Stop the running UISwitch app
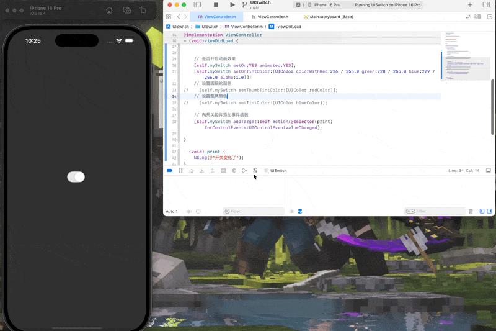 216,5
